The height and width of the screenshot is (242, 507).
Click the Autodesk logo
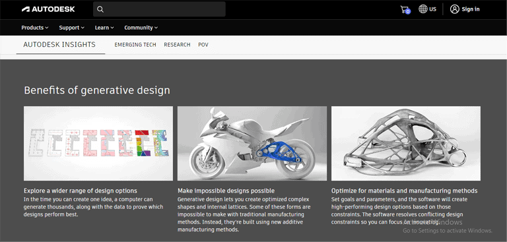pos(48,9)
